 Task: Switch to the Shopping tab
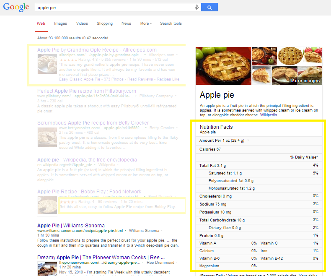(x=104, y=23)
